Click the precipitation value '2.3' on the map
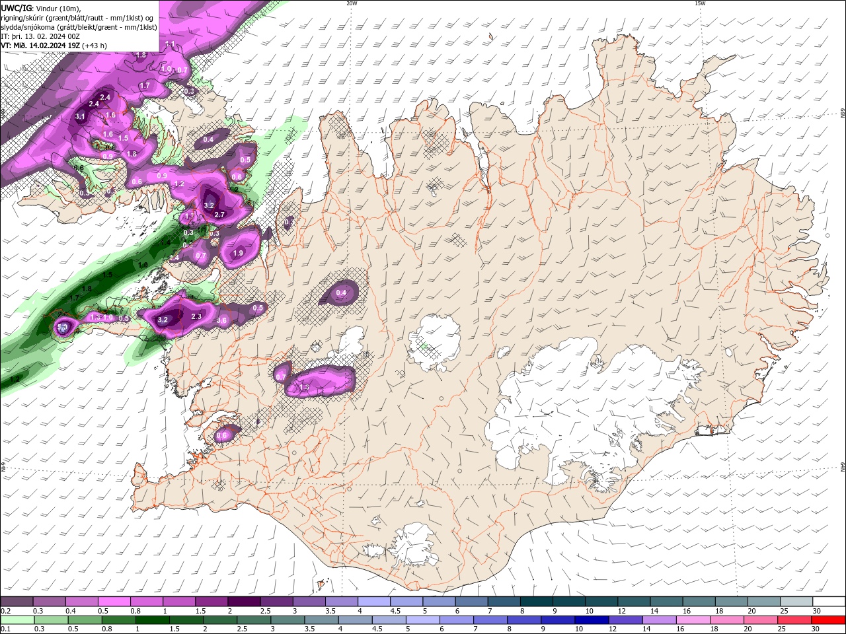Viewport: 846px width, 634px height. point(196,317)
